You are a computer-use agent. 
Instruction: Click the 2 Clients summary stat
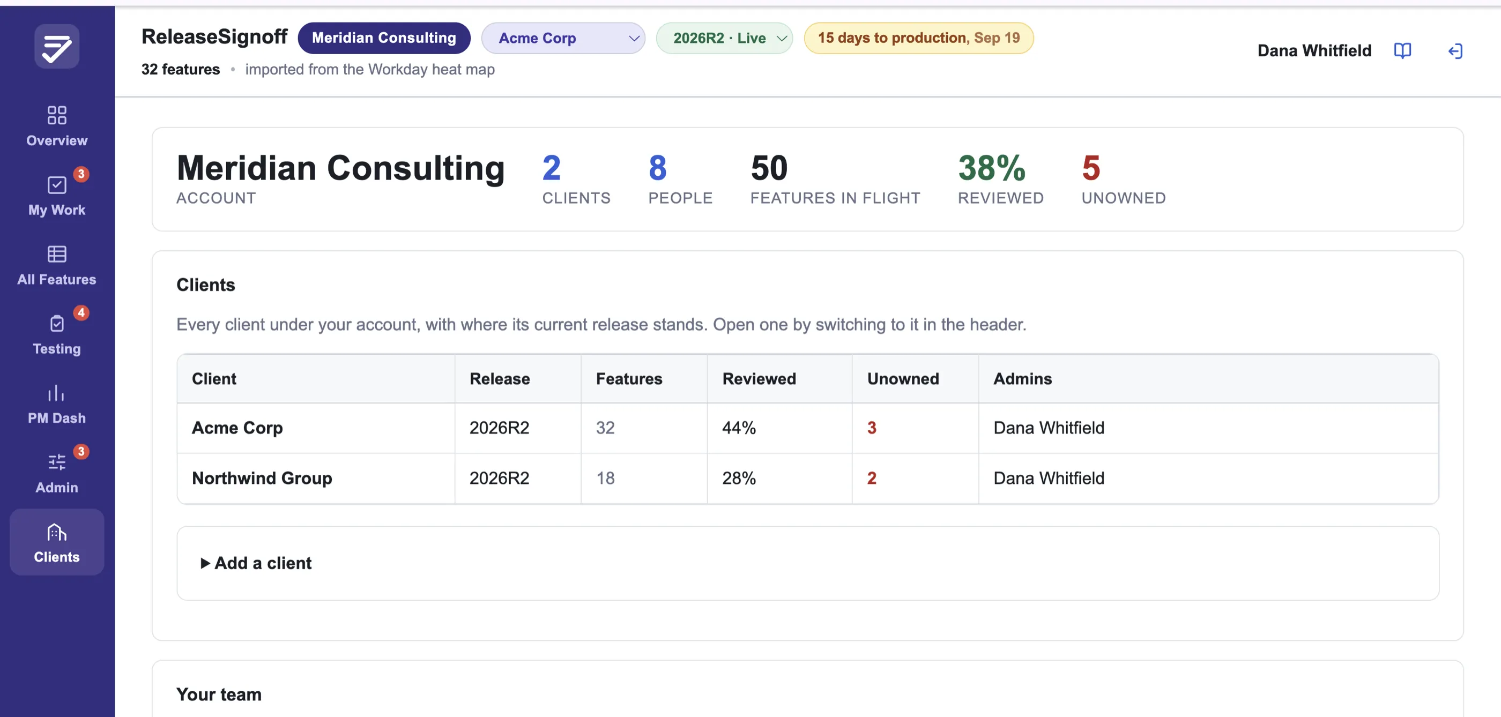coord(576,179)
